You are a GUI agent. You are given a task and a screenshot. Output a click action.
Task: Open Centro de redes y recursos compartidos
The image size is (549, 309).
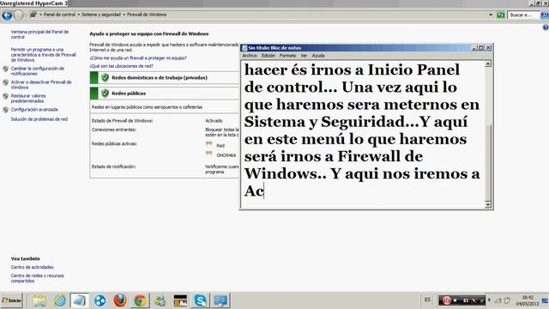click(x=37, y=278)
